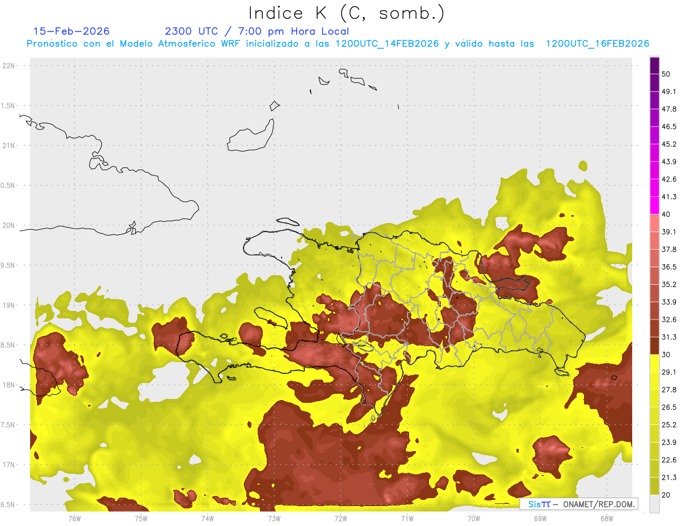Click the "74W" longitude label
Image resolution: width=681 pixels, height=526 pixels.
207,518
